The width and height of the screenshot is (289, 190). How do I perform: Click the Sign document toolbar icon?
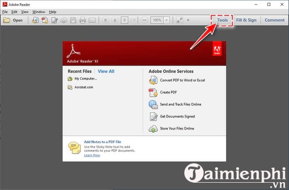click(x=55, y=20)
